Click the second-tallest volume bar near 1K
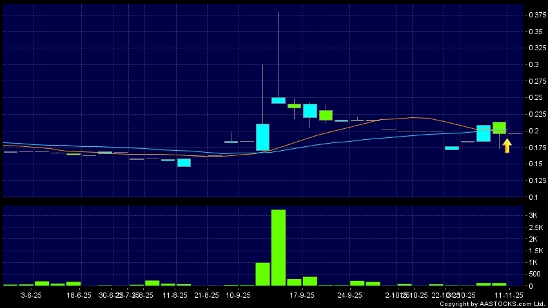 coord(262,274)
